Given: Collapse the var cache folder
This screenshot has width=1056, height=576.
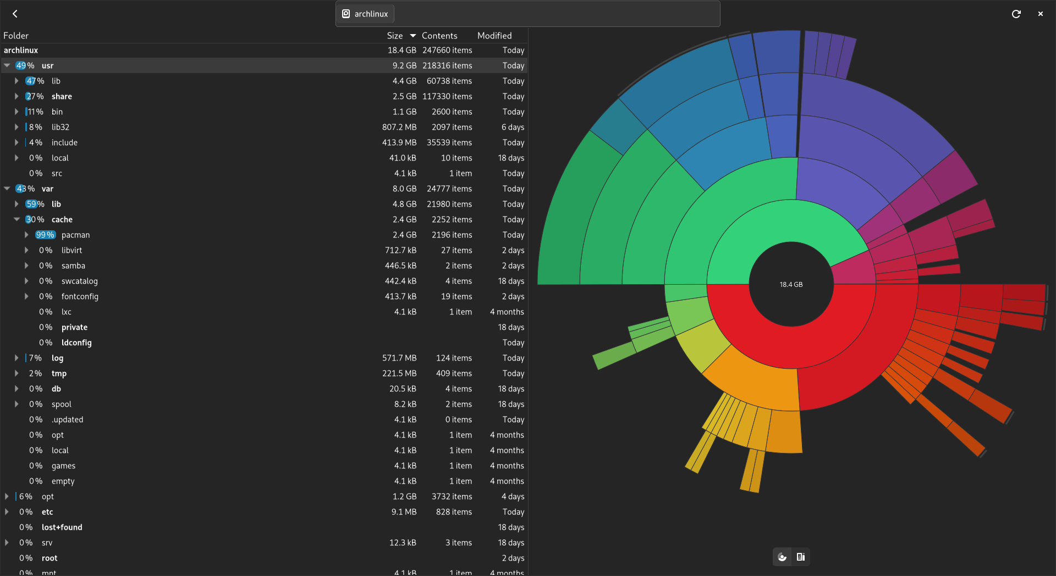Looking at the screenshot, I should [x=17, y=219].
